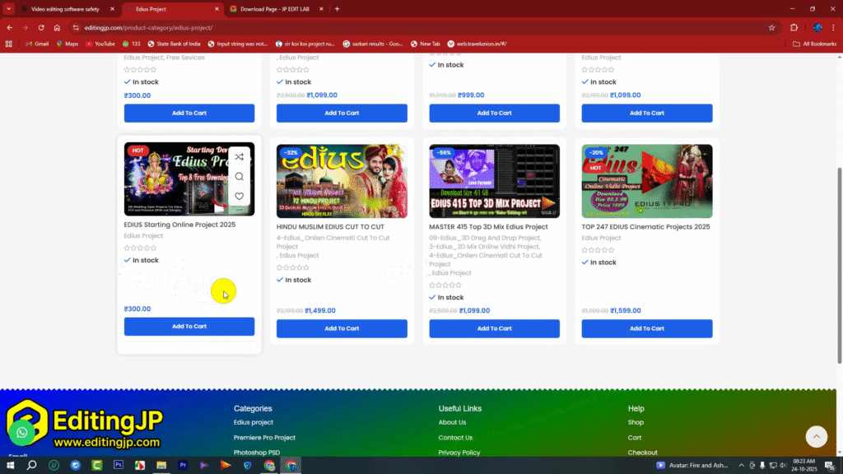Reload the page with the refresh icon
Screen dimensions: 843x474
coord(40,27)
